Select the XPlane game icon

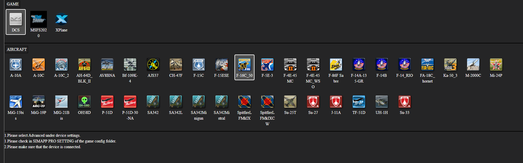click(x=61, y=19)
